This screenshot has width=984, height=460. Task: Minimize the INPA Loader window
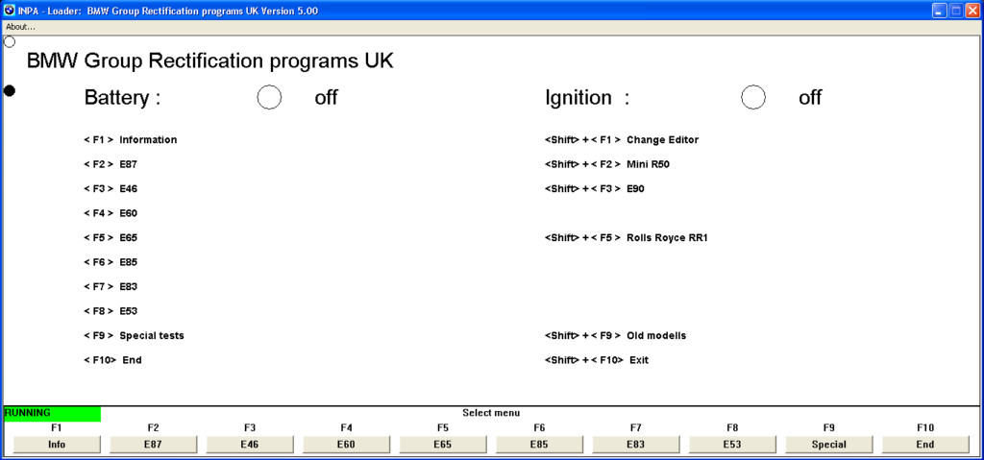point(940,10)
